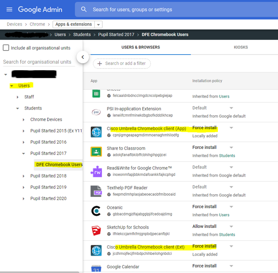Screen dimensions: 278x273
Task: Tick Include all organisational units checkbox
Action: [x=6, y=48]
